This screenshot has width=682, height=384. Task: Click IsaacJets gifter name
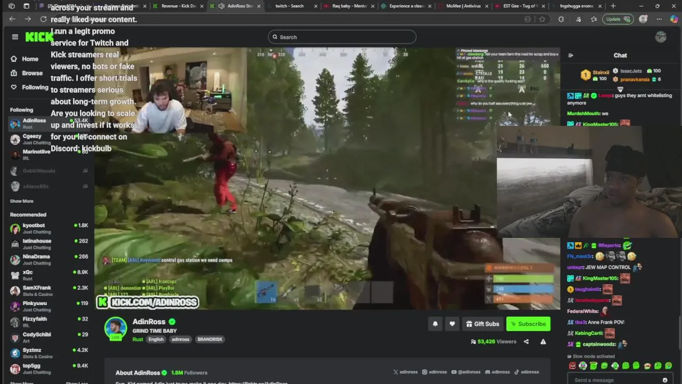(x=631, y=71)
